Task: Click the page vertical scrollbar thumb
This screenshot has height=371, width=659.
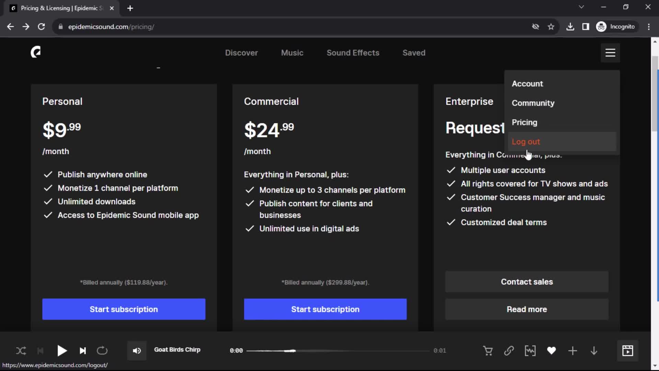Action: 655,93
